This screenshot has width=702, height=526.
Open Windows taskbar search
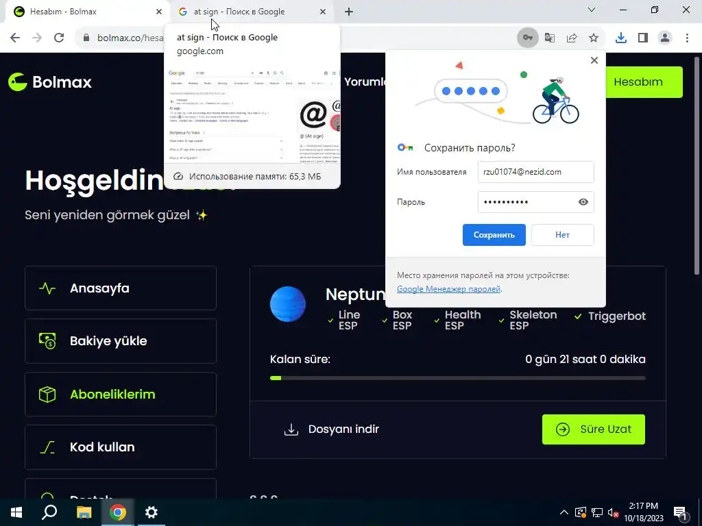(49, 512)
